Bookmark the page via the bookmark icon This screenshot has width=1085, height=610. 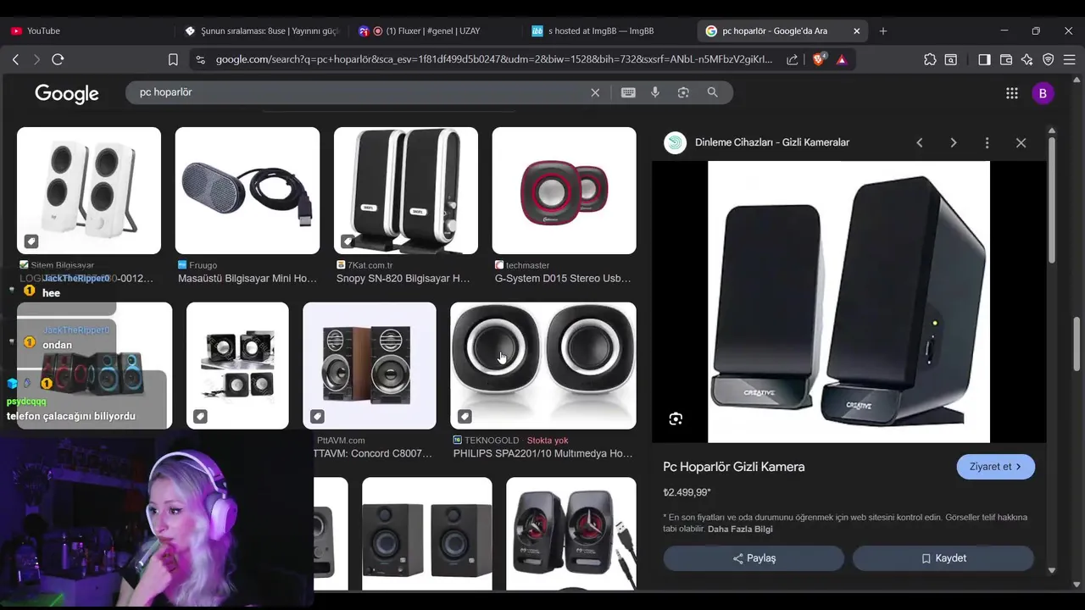[x=173, y=59]
